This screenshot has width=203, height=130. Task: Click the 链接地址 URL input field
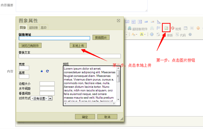tap(54, 38)
